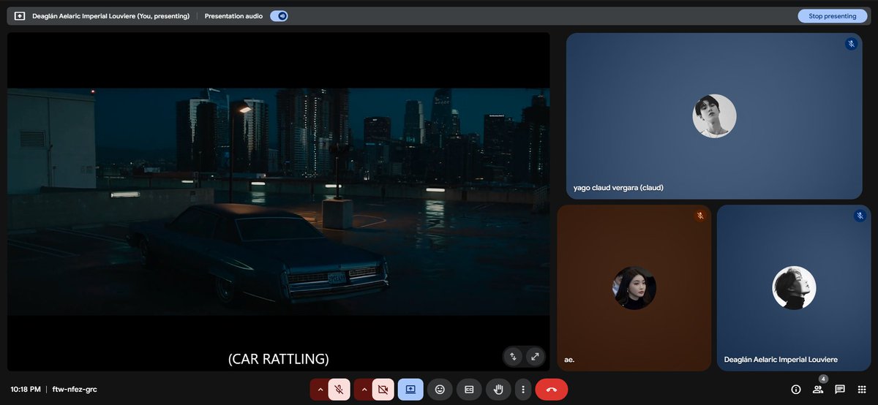Viewport: 878px width, 405px height.
Task: Open the more options menu
Action: [522, 390]
